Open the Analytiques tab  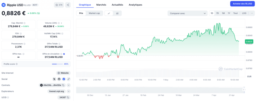click(x=135, y=5)
